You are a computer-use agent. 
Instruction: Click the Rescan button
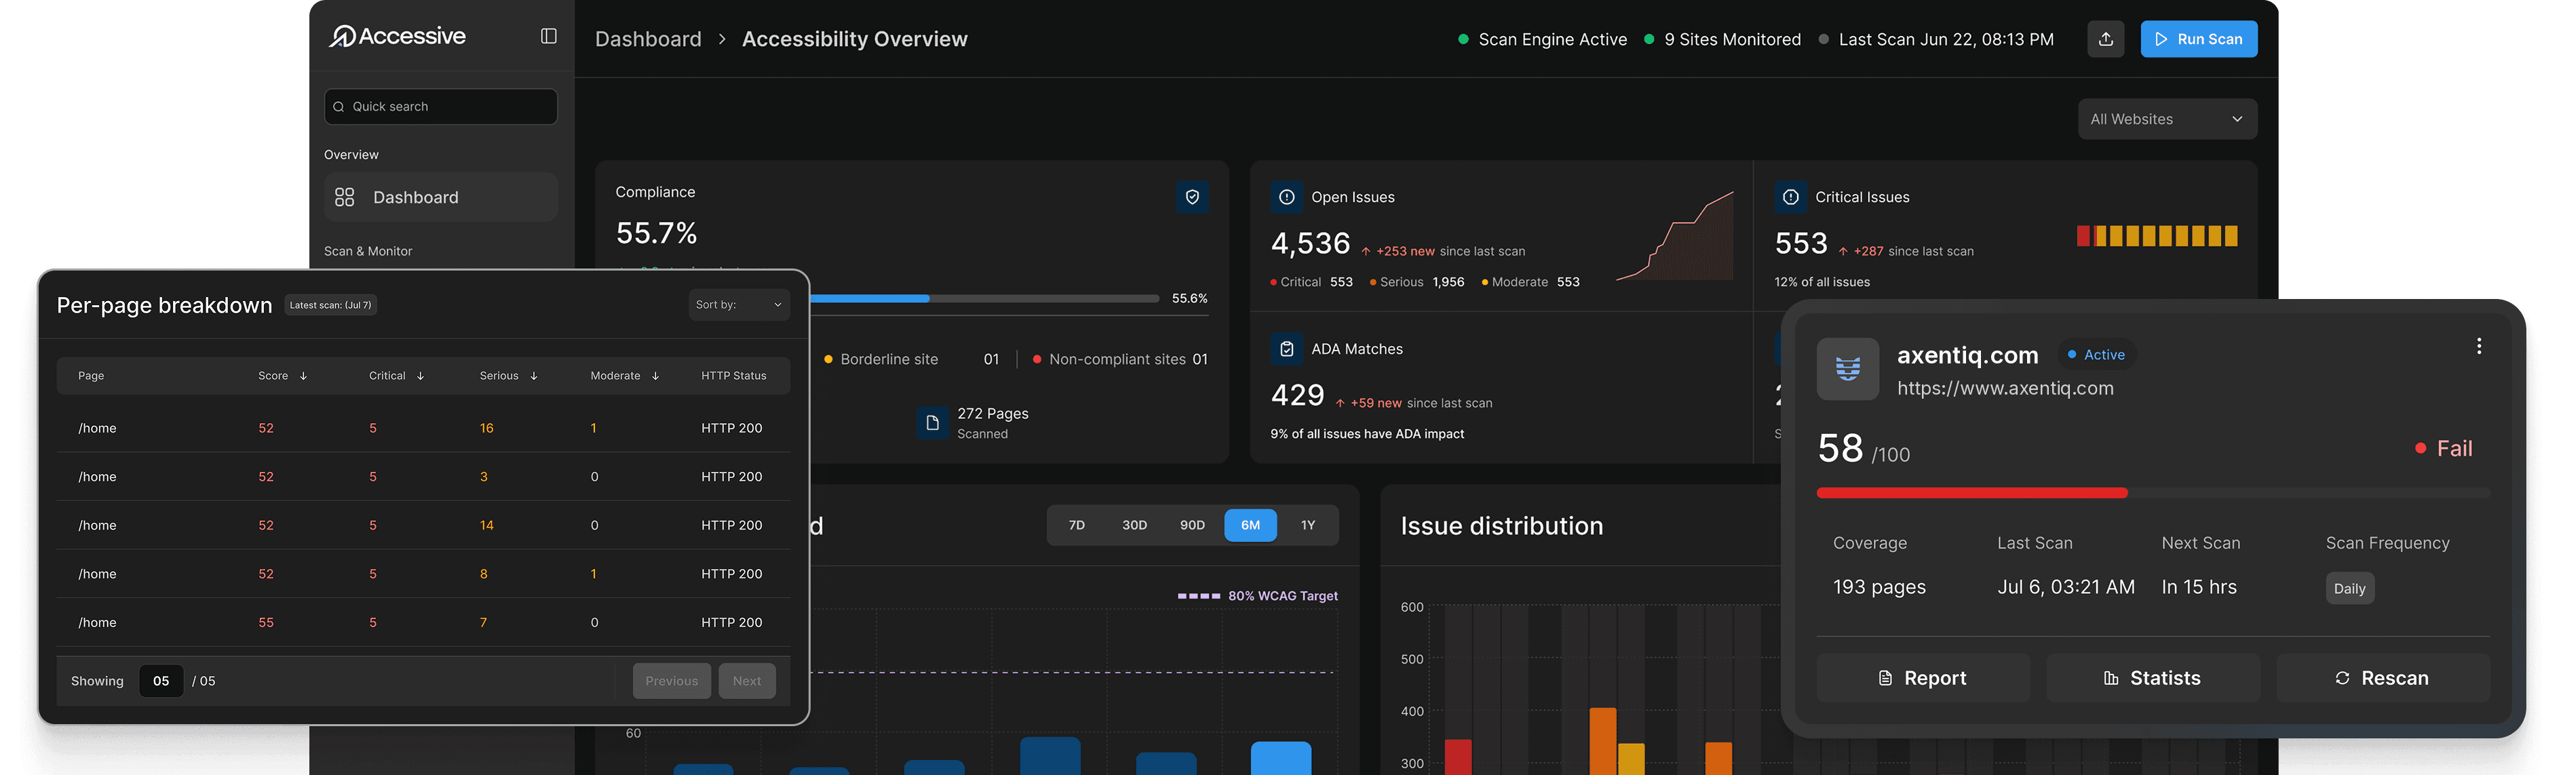2383,677
